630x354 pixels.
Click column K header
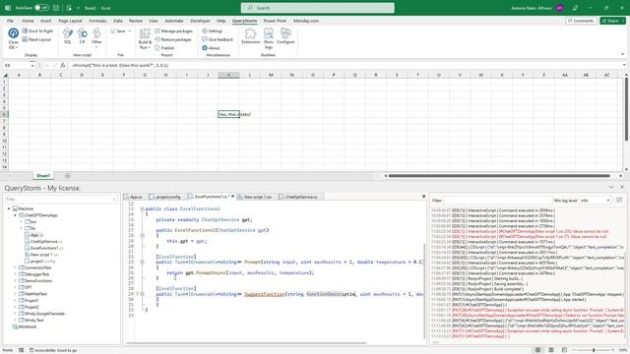228,75
